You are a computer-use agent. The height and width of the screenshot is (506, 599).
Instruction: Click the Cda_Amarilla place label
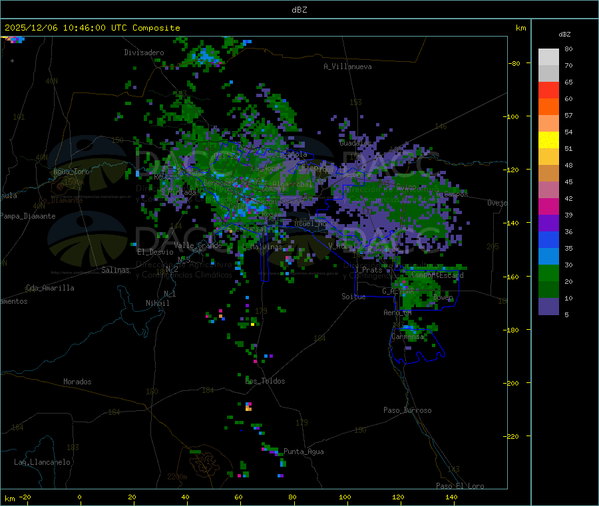point(50,288)
